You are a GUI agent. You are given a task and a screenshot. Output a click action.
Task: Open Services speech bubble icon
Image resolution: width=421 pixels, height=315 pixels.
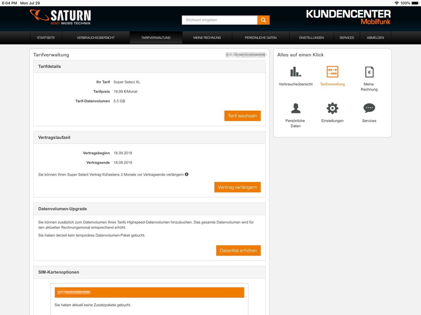[x=369, y=108]
